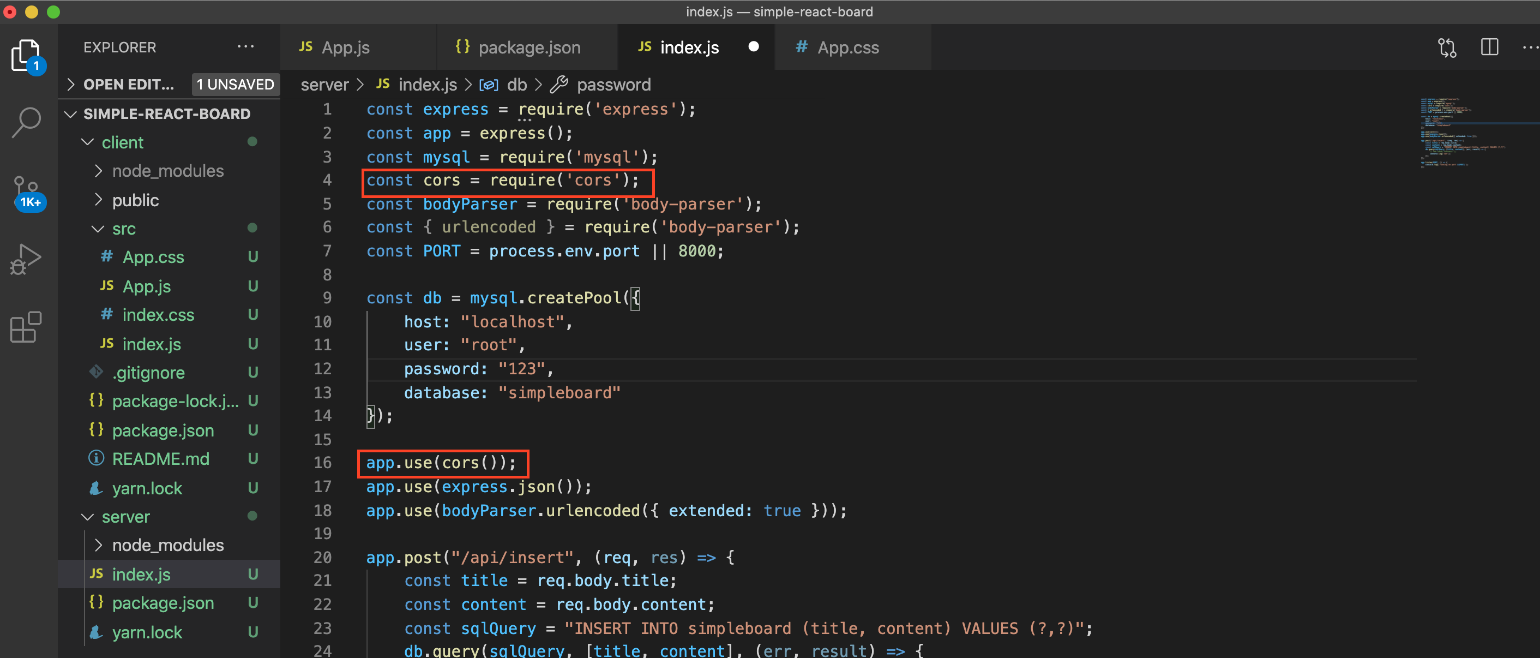This screenshot has height=658, width=1540.
Task: Open Explorer panel more actions ellipsis
Action: 246,47
